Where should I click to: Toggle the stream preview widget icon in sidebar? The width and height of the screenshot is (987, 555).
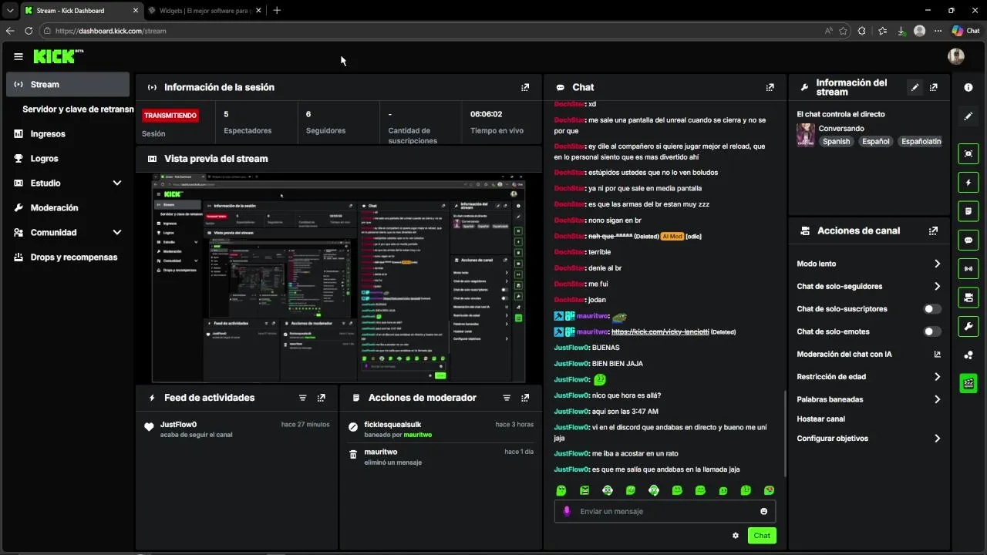[968, 153]
